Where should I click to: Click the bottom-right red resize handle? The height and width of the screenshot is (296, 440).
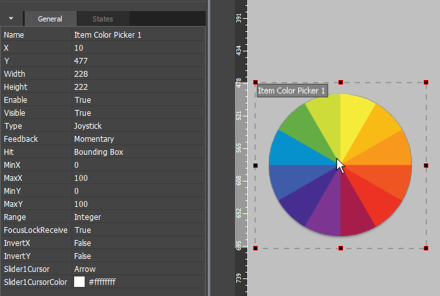[x=426, y=248]
